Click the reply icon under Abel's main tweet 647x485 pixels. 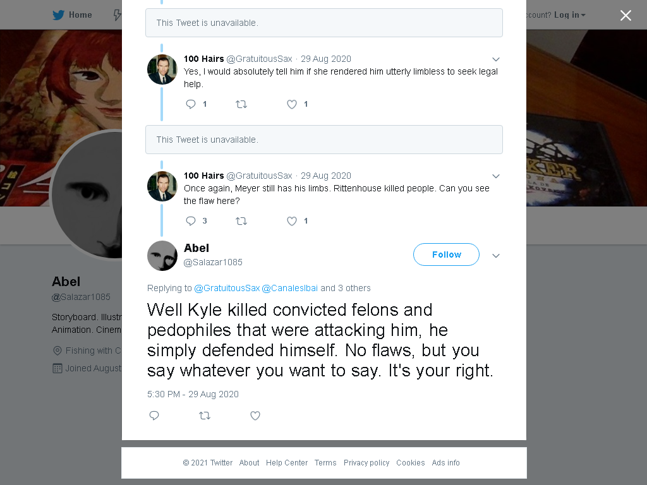(154, 416)
